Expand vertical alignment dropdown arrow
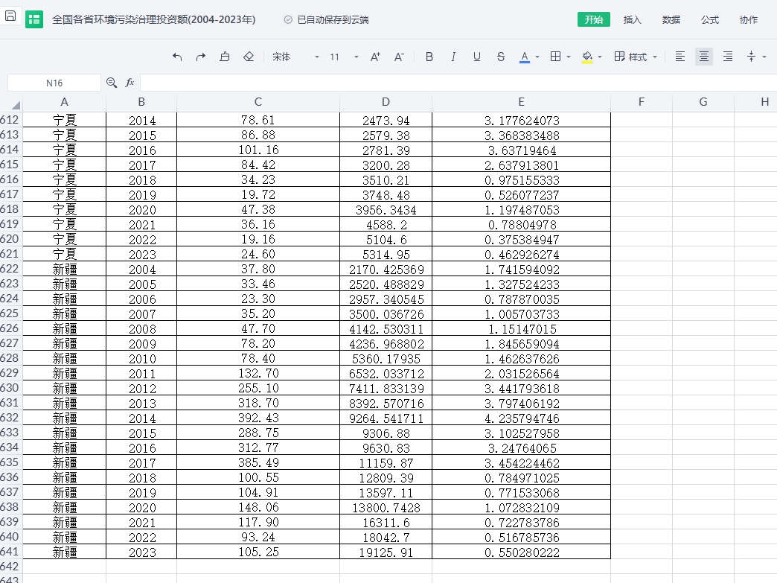The height and width of the screenshot is (583, 777). (764, 57)
